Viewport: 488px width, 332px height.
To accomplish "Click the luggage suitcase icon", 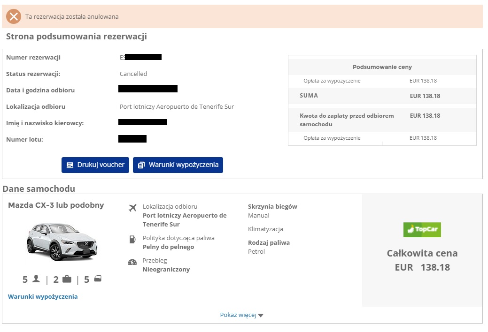I will tap(67, 279).
